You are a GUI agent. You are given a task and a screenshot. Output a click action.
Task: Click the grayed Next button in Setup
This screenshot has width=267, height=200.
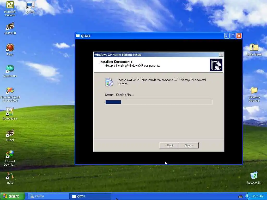(189, 145)
